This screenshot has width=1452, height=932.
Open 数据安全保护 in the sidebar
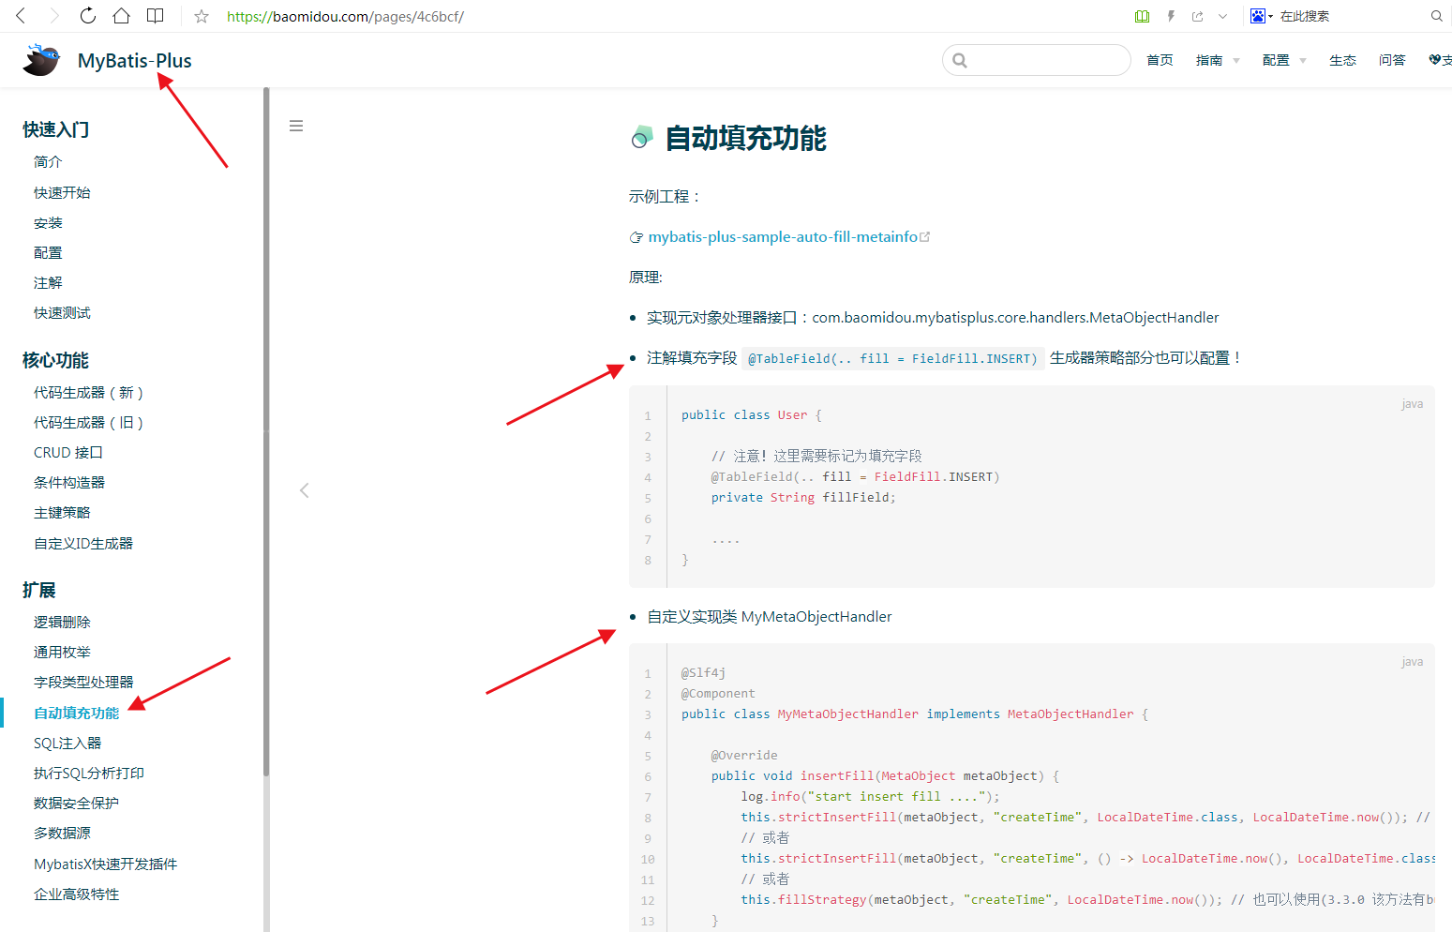click(76, 804)
